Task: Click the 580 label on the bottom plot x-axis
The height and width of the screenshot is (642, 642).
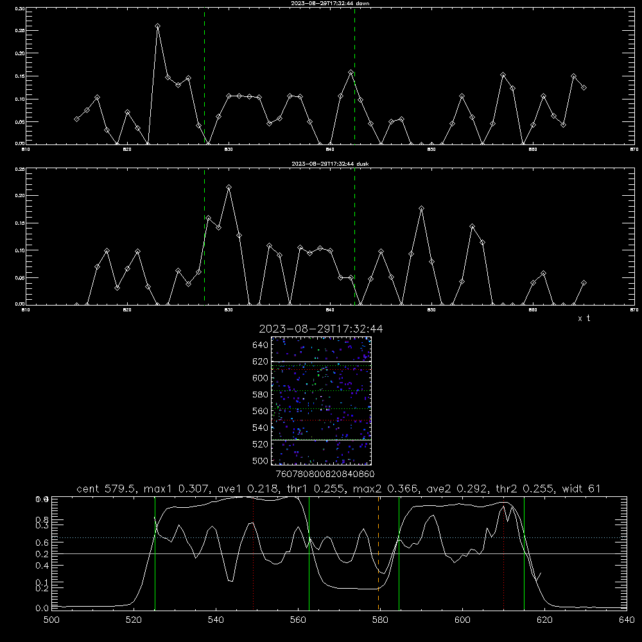Action: click(x=380, y=620)
